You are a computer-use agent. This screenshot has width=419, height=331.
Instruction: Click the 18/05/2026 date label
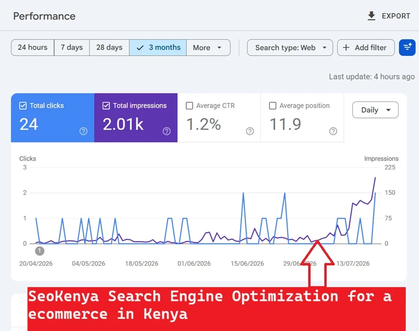click(x=142, y=263)
